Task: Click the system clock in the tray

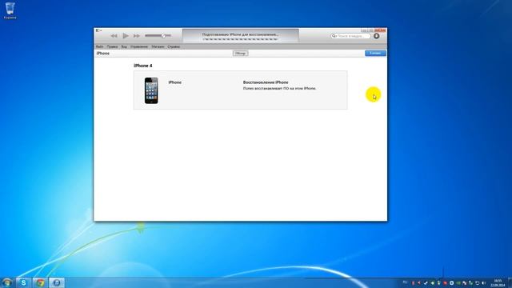Action: (498, 282)
